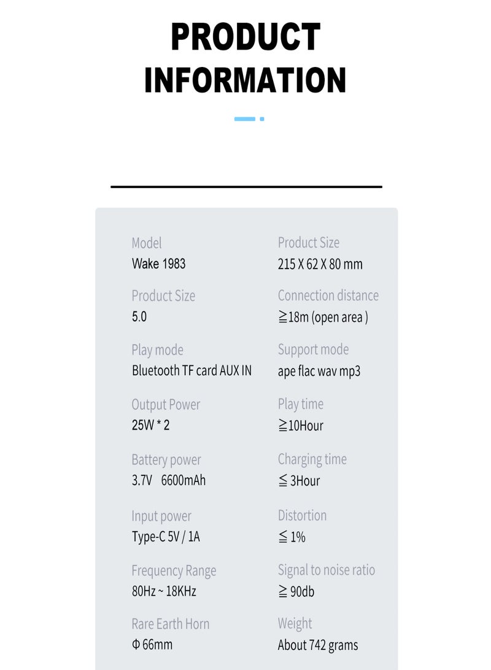
Task: Click the ≦ 3Hour charging time
Action: pyautogui.click(x=299, y=481)
